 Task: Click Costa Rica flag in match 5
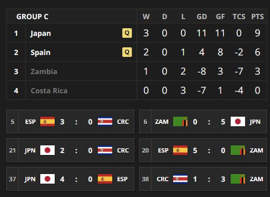(105, 121)
